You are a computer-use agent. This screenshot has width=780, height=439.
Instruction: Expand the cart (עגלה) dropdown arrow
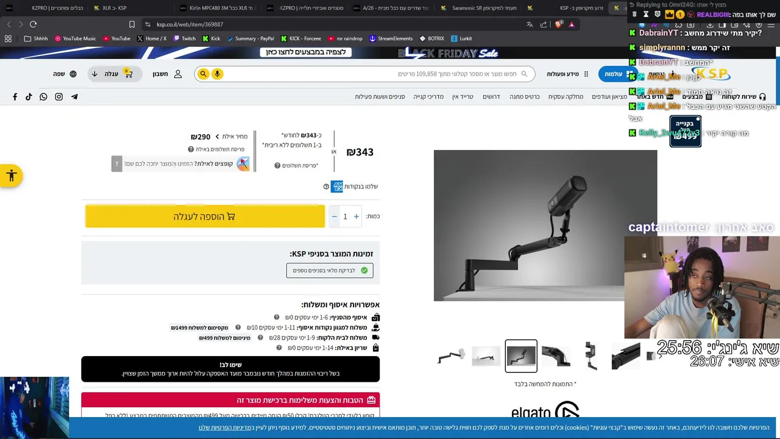pyautogui.click(x=94, y=74)
